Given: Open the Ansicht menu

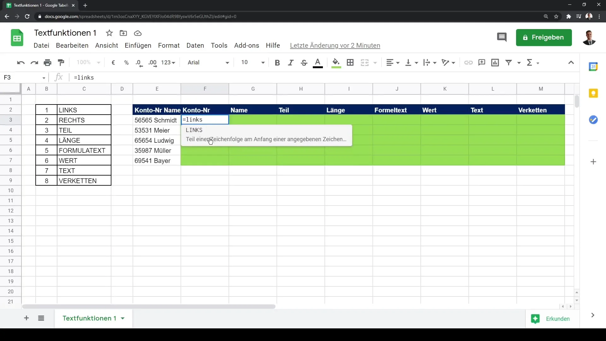Looking at the screenshot, I should pos(107,45).
